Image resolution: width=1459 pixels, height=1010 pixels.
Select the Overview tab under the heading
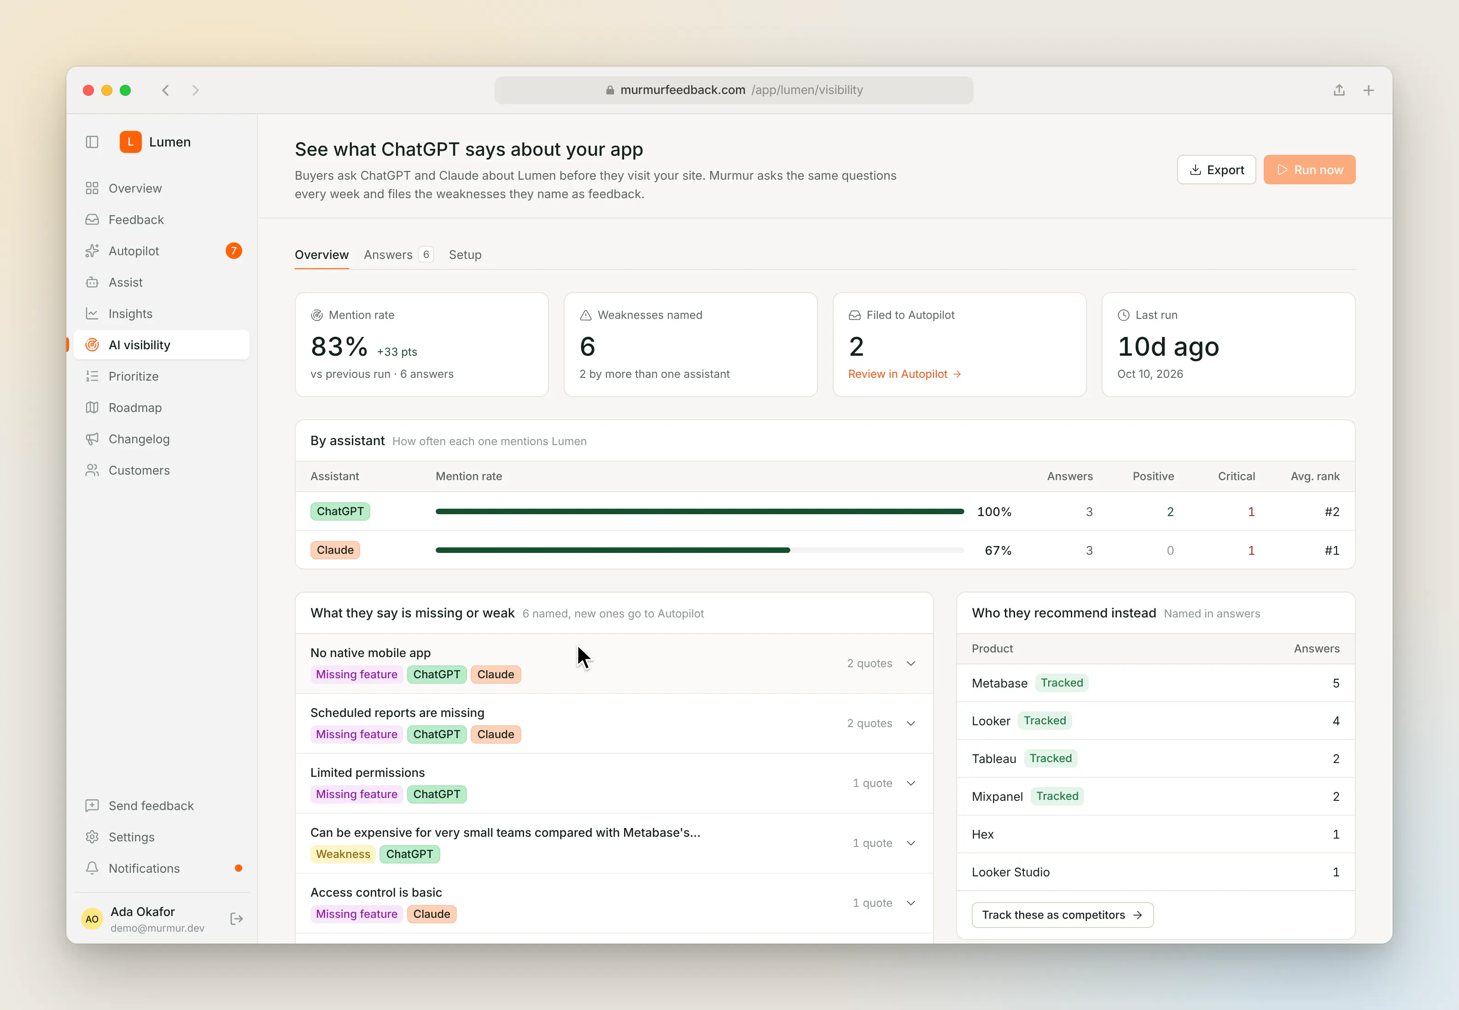(x=321, y=254)
